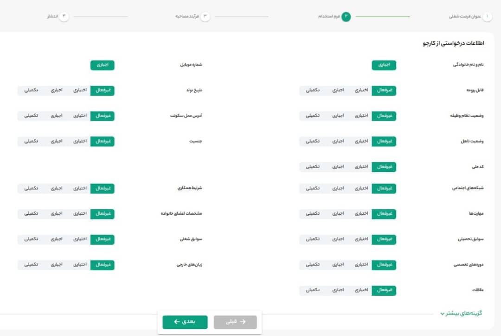Set کد ملی to تکمیلی
501x336 pixels.
[x=312, y=167]
